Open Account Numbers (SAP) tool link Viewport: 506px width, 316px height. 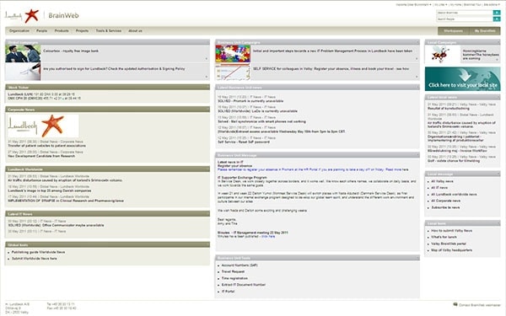click(x=240, y=265)
